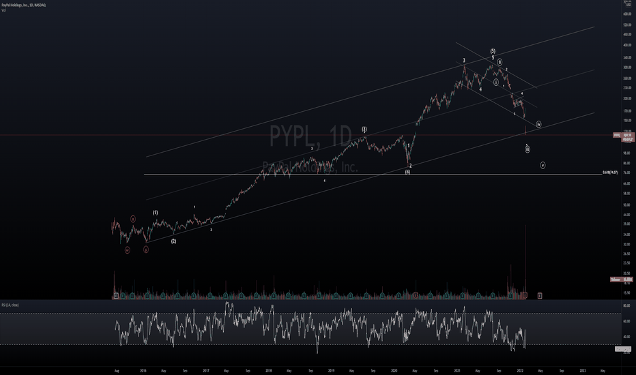The width and height of the screenshot is (636, 375).
Task: Select the circled v wave label below price
Action: coord(543,165)
